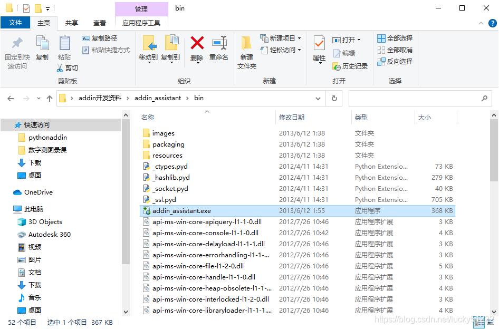Click Copy path (复制路径)
The image size is (499, 329).
[100, 38]
